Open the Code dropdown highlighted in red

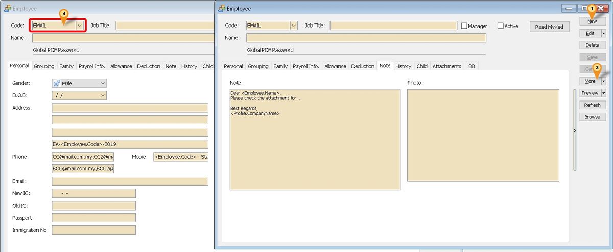(79, 26)
